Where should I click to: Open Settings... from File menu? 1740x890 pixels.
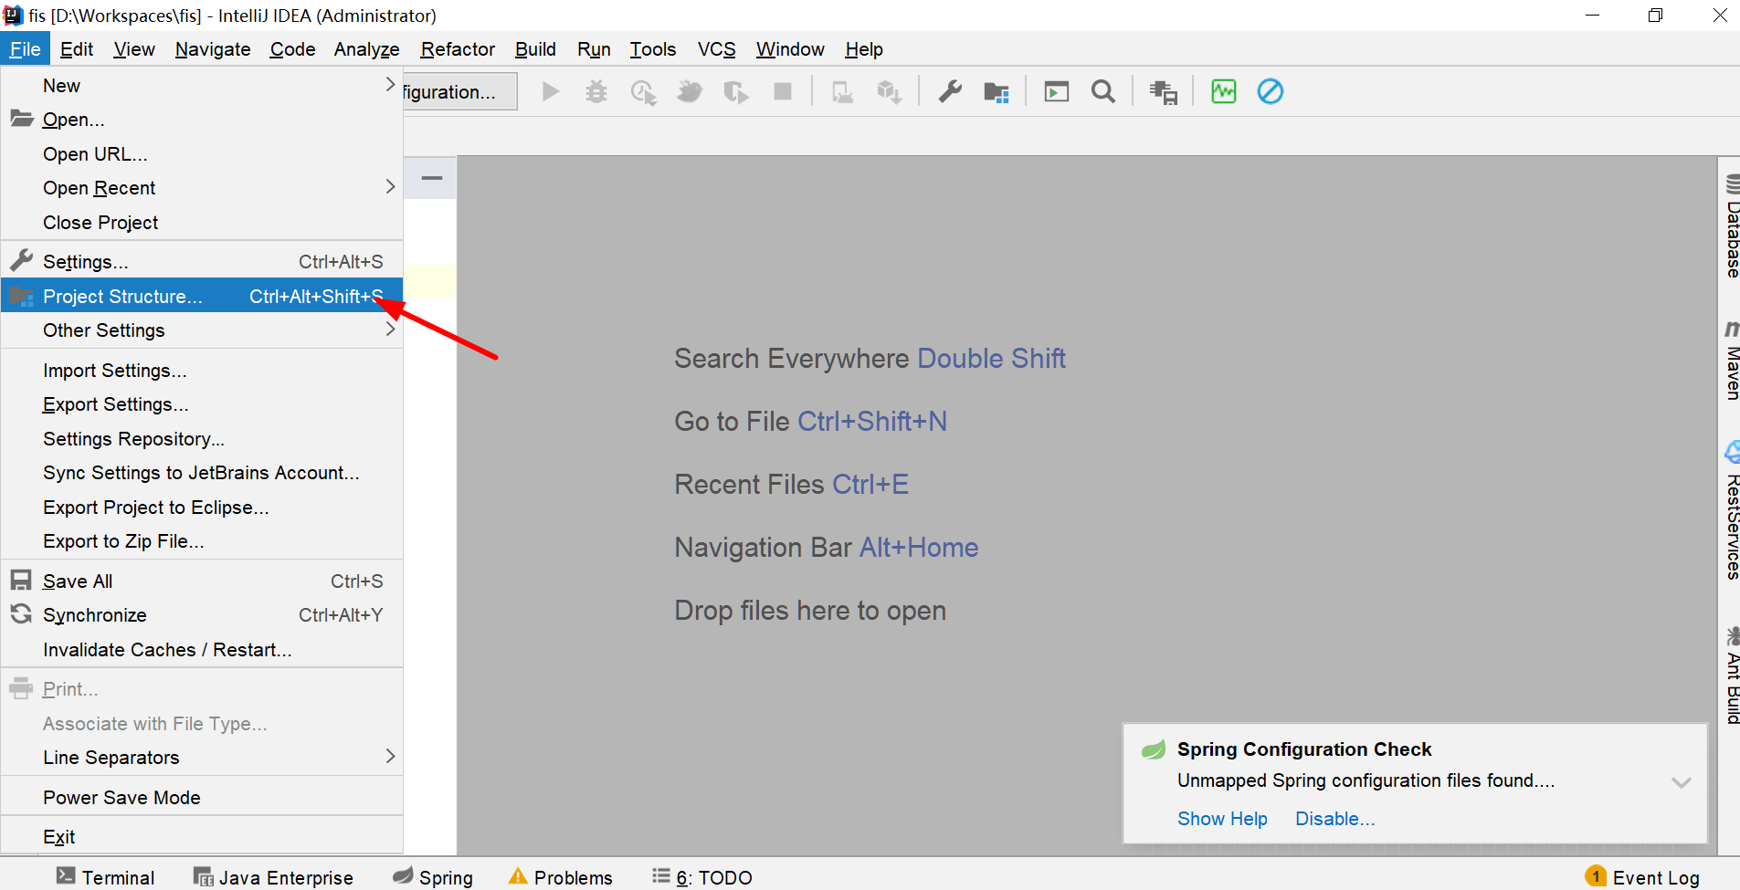pyautogui.click(x=202, y=262)
